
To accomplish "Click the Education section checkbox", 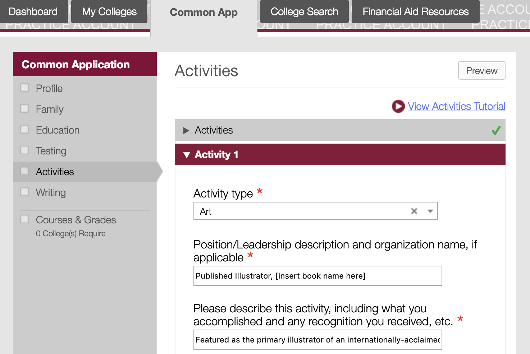I will pos(24,129).
